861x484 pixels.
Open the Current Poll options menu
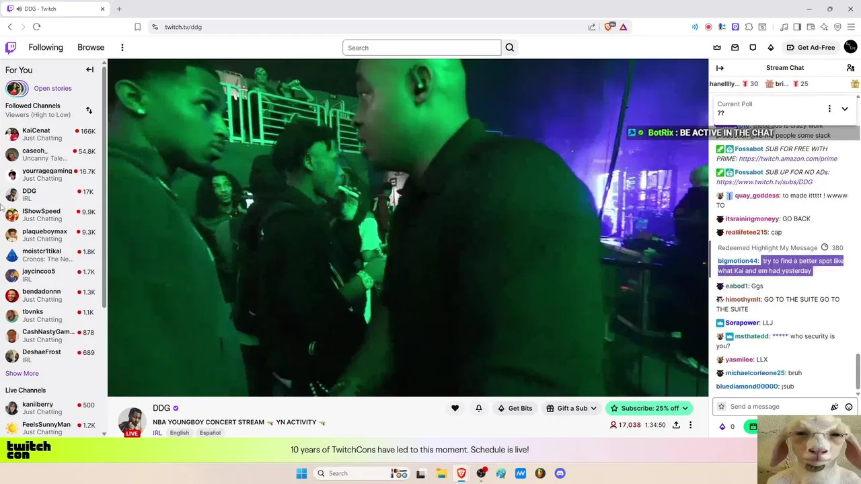click(829, 108)
